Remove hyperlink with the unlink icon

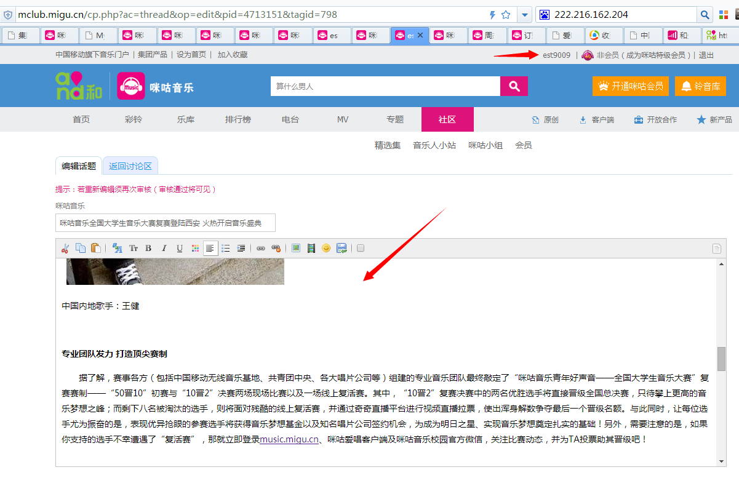276,248
